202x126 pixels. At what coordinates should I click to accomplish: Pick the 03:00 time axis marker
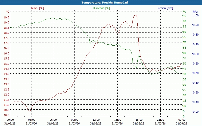32,119
